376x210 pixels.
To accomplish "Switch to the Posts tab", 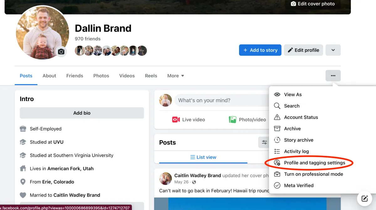I will coord(26,76).
